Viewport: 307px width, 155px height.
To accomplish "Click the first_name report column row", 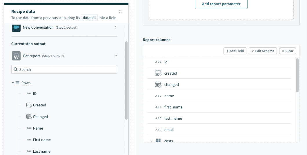I will coord(219,107).
